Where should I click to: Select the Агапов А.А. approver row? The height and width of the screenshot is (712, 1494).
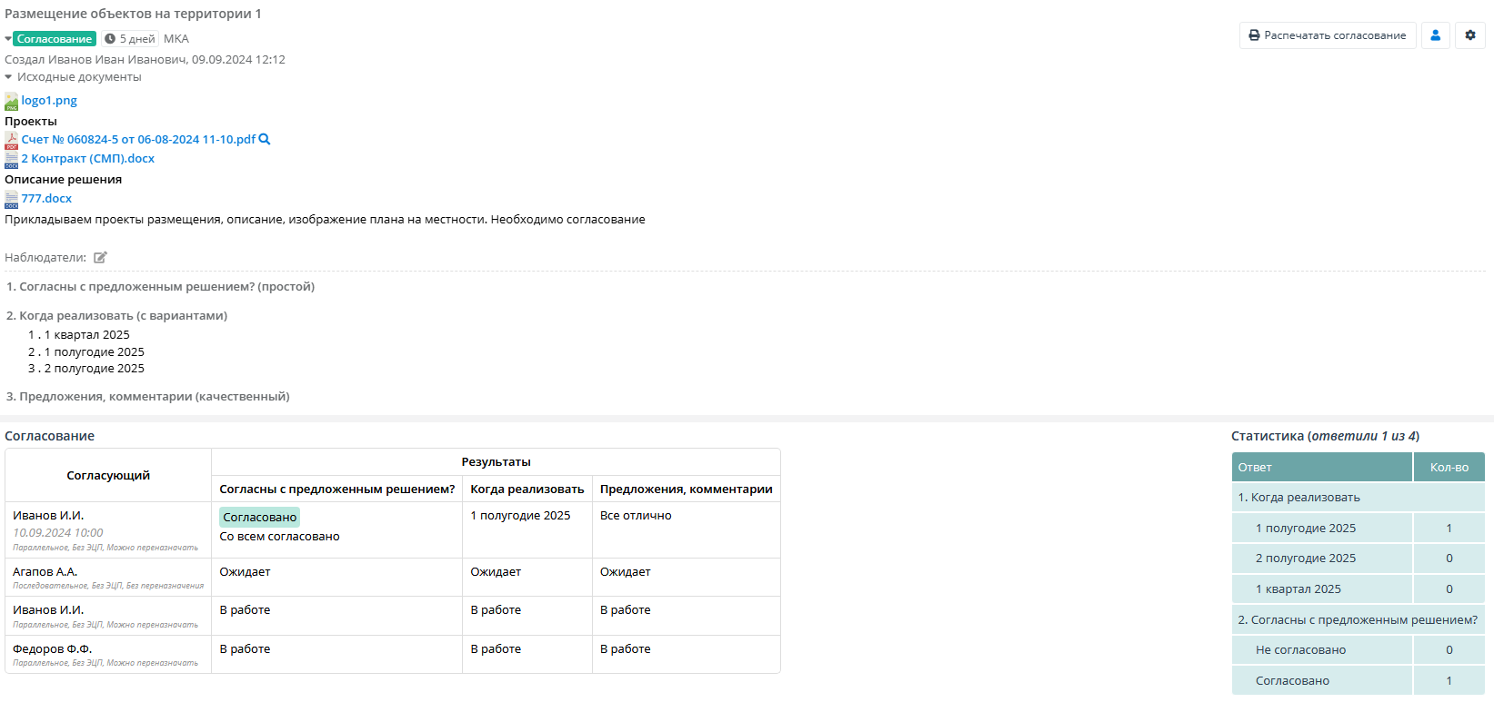point(45,572)
